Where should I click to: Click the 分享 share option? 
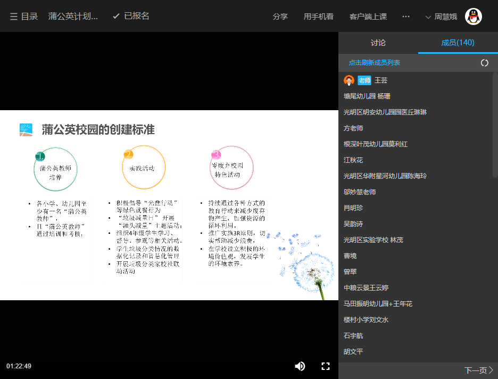tap(280, 16)
